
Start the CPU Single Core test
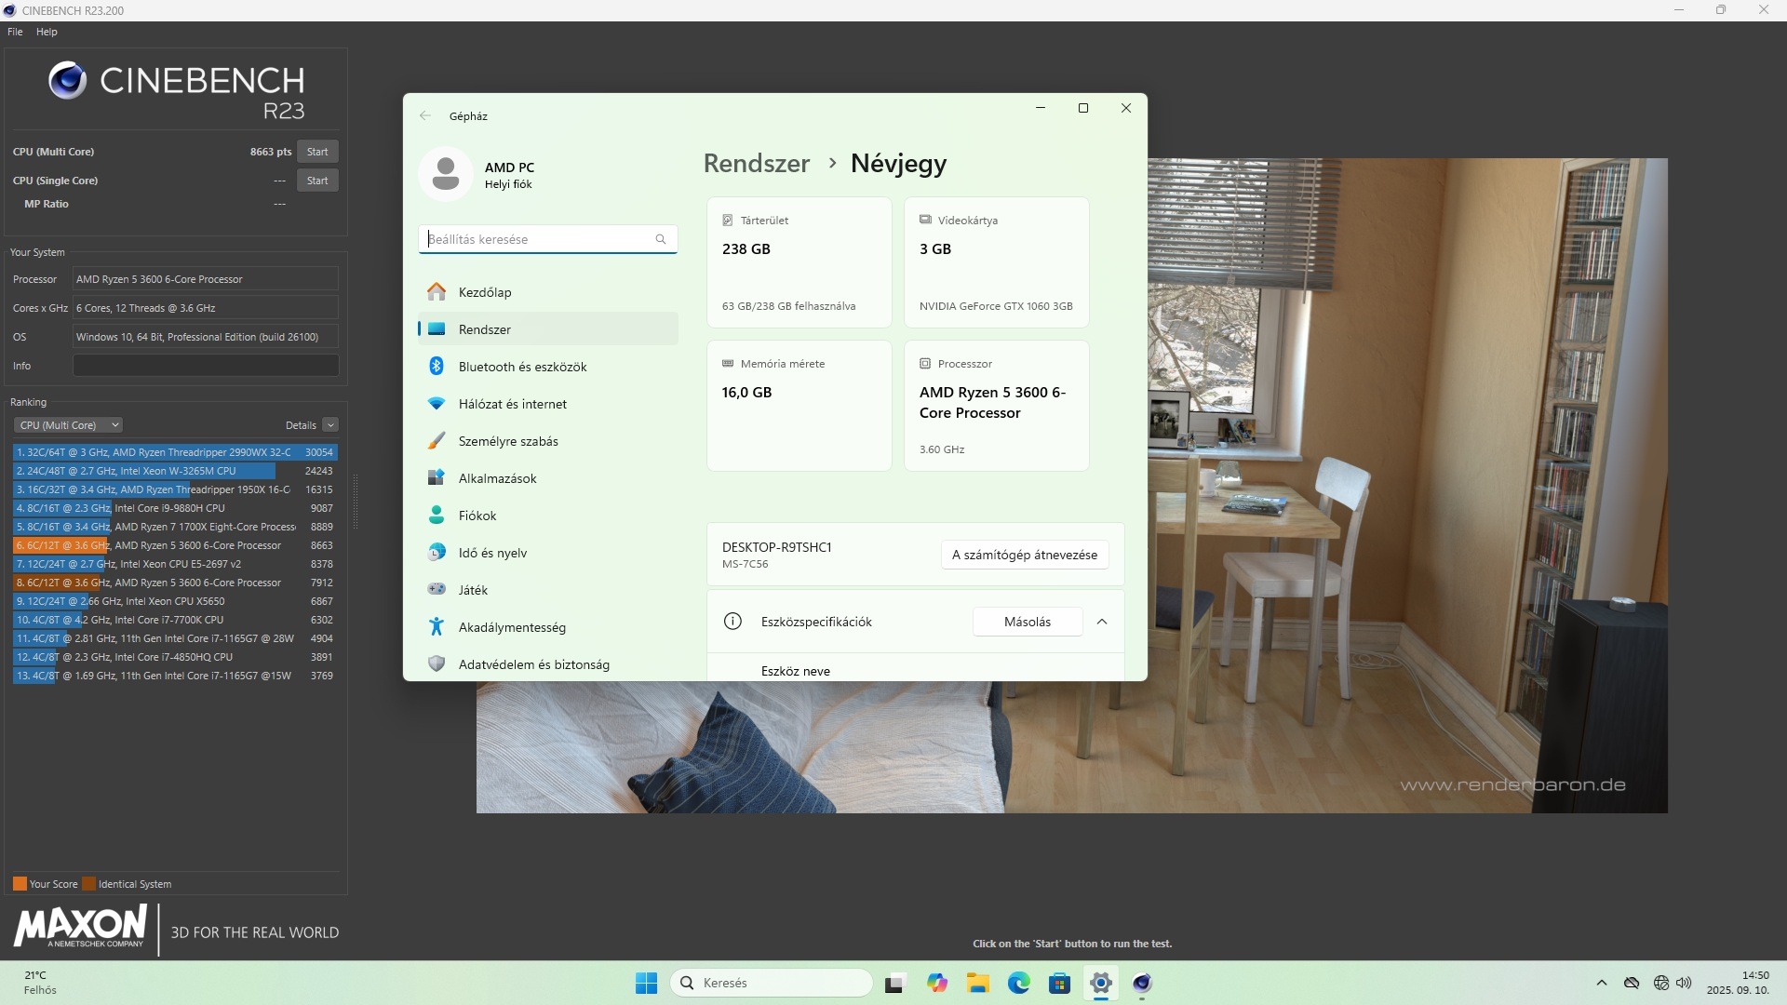(317, 181)
